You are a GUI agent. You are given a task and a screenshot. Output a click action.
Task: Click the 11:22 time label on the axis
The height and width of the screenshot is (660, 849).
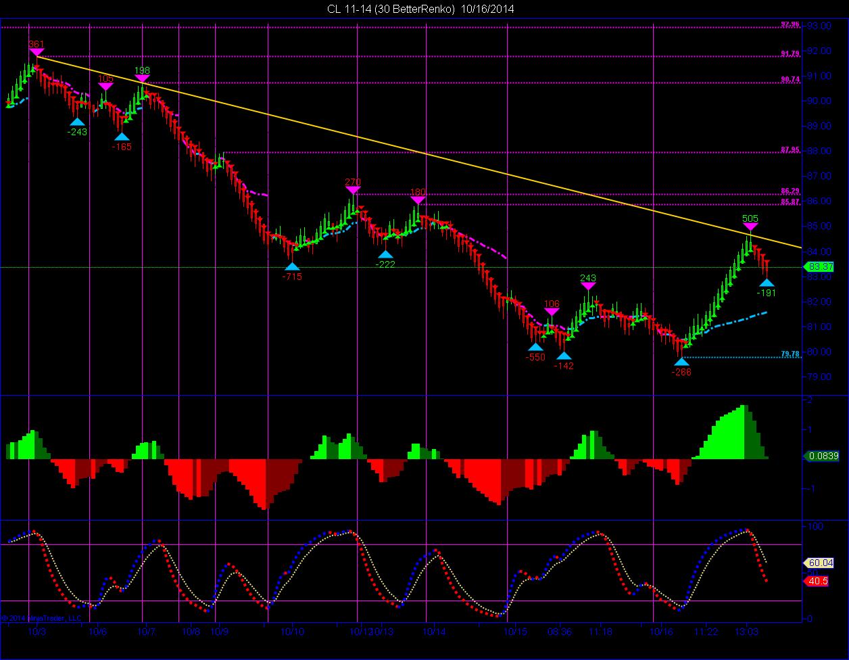pyautogui.click(x=706, y=631)
